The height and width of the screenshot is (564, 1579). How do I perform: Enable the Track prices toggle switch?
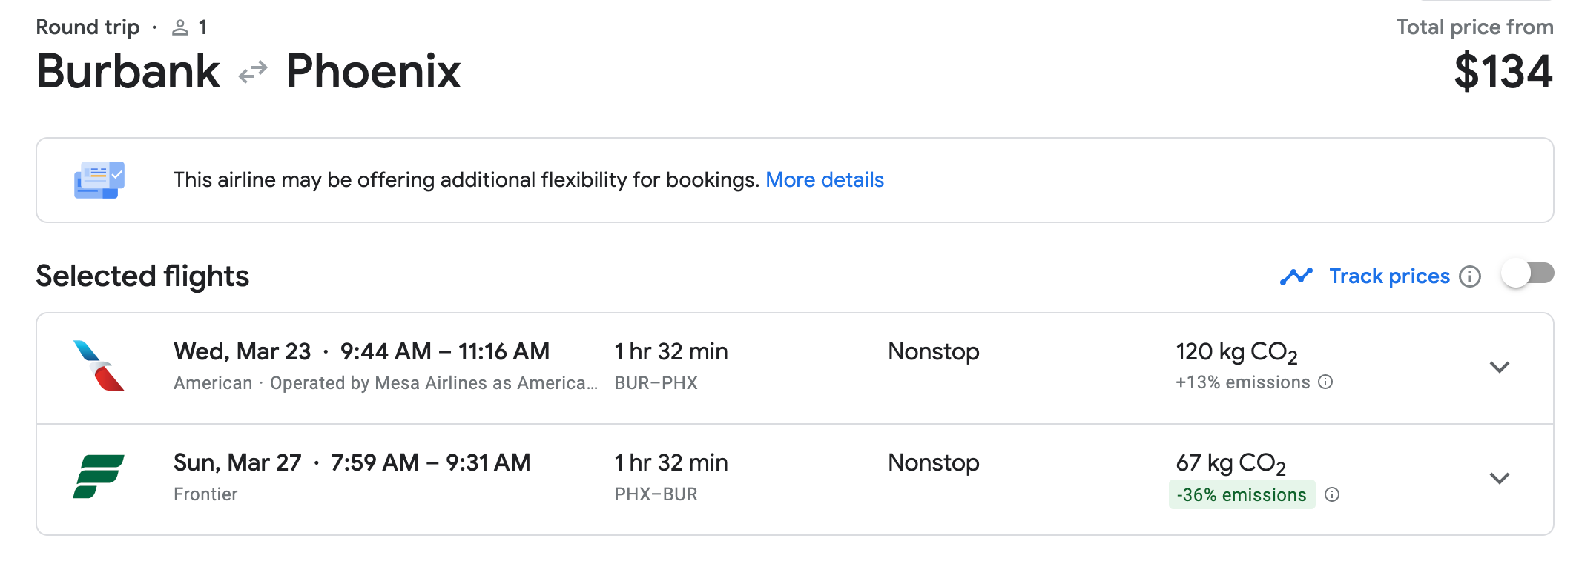point(1527,273)
